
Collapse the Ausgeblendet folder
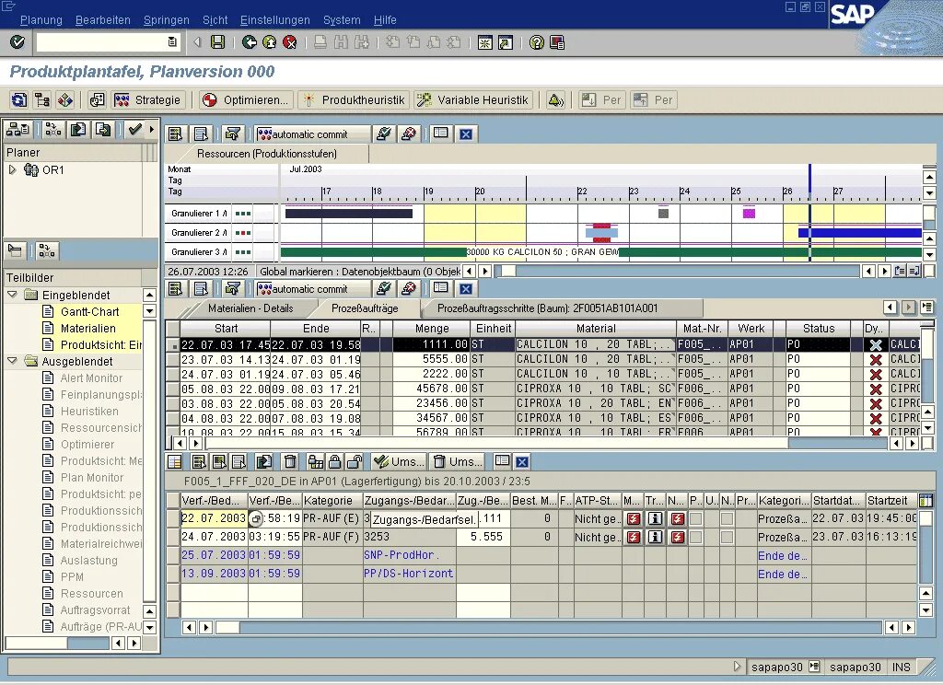pyautogui.click(x=12, y=361)
